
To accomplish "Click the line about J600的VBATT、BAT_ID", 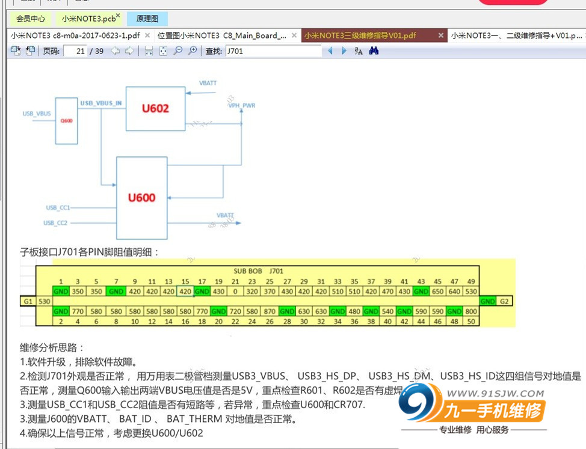I will coord(160,419).
